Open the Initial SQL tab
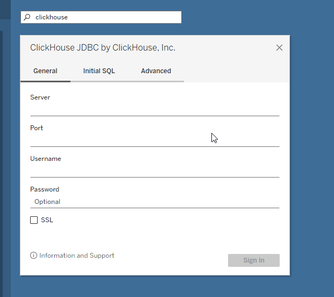 pyautogui.click(x=99, y=71)
